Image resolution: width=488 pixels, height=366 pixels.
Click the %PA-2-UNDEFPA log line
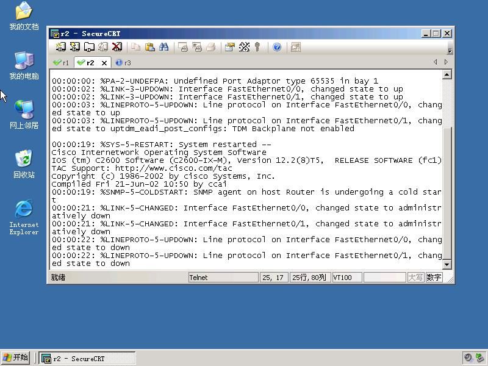point(215,81)
